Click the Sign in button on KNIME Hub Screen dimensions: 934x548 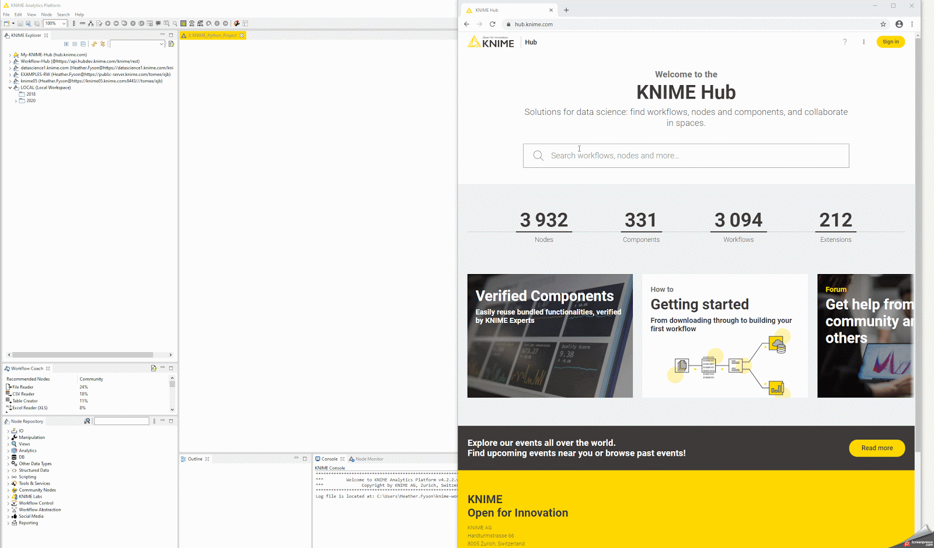pyautogui.click(x=890, y=42)
